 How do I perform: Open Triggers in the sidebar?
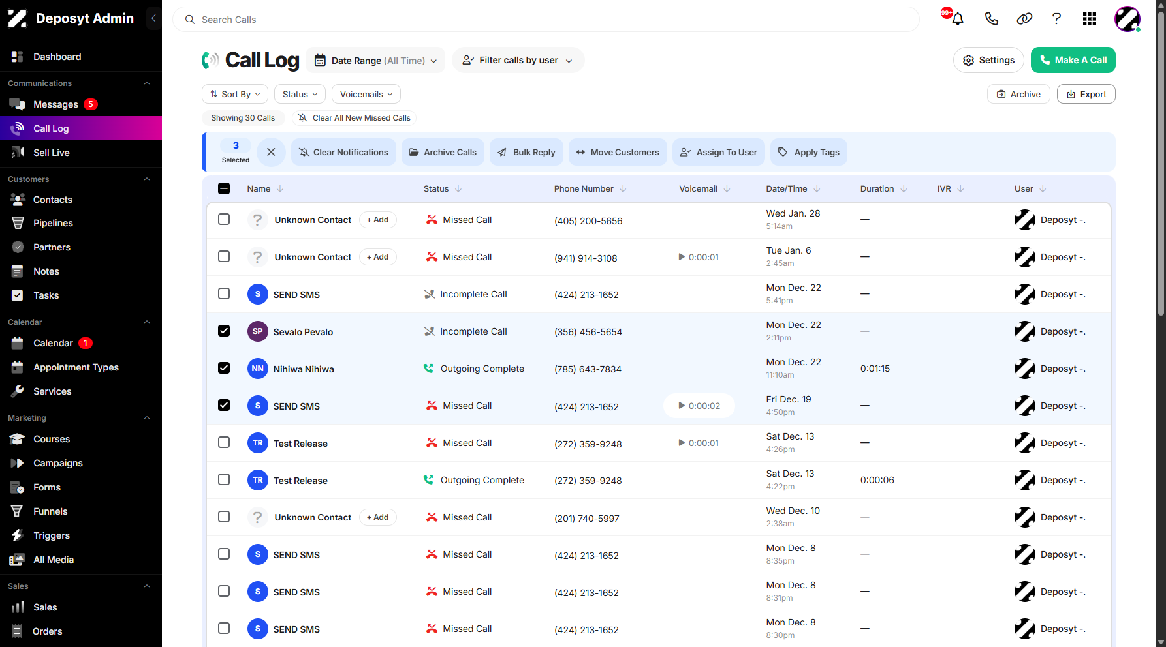pos(81,535)
